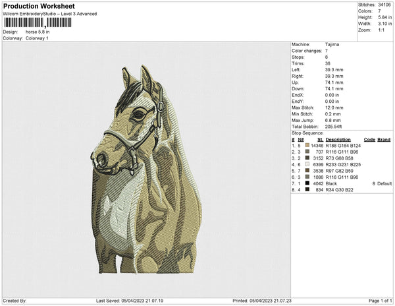The image size is (395, 306).
Task: Select the Max Stitch value 12.0 mm
Action: pos(334,107)
